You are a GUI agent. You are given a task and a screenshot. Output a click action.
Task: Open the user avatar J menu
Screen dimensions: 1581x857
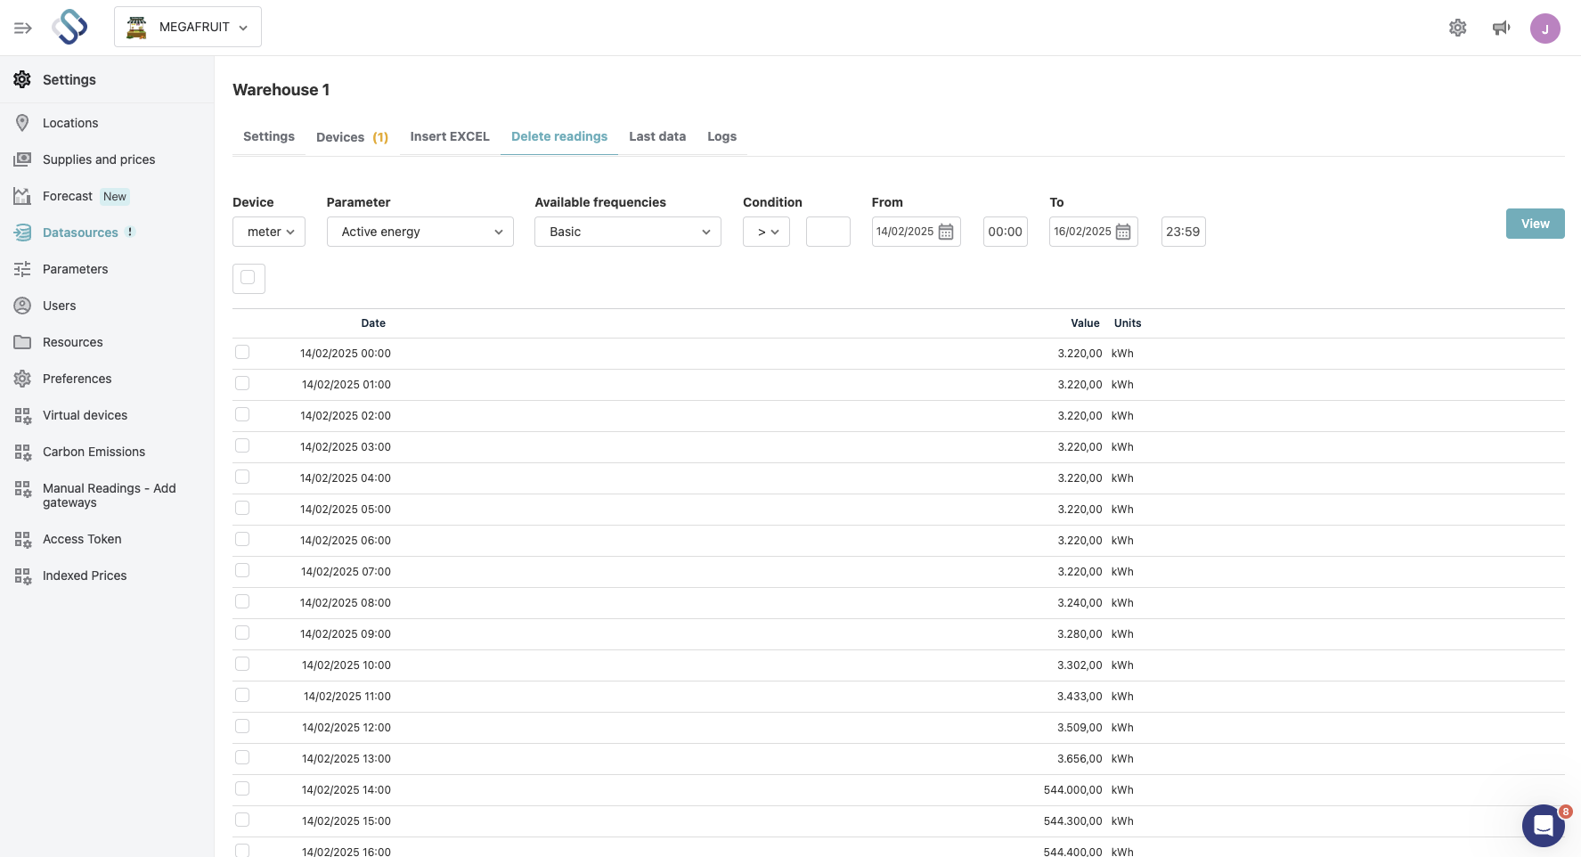point(1544,29)
